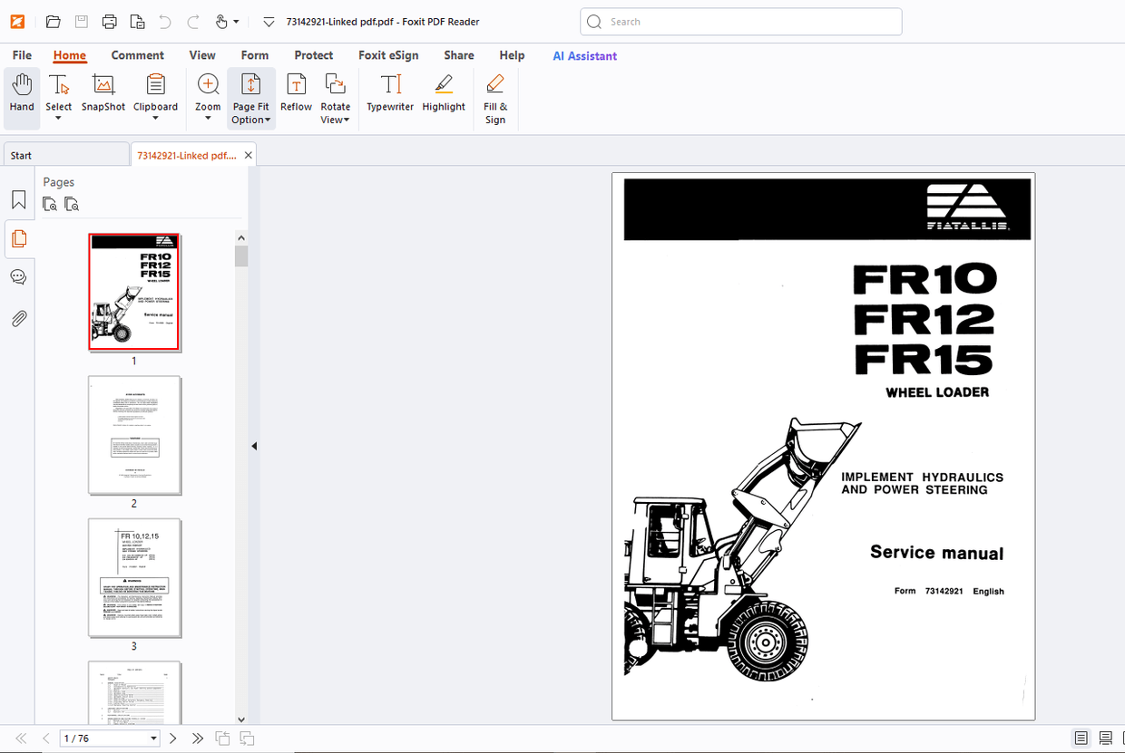This screenshot has height=753, width=1125.
Task: Open the View ribbon tab
Action: point(202,55)
